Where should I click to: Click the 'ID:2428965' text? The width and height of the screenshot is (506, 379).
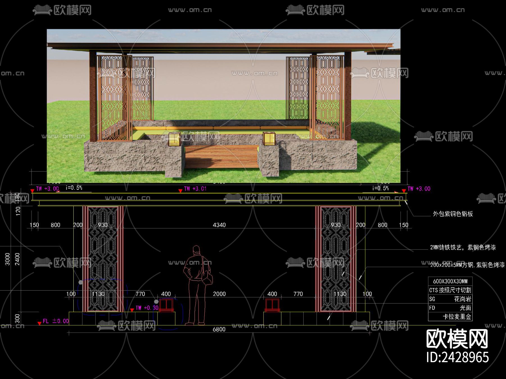coord(457,357)
